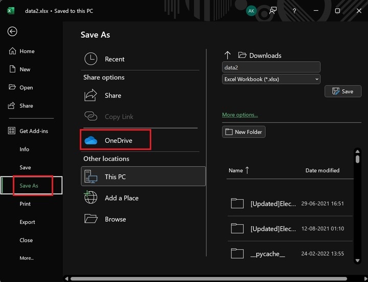Open the __pycache__ folder
The width and height of the screenshot is (368, 282).
click(x=267, y=253)
